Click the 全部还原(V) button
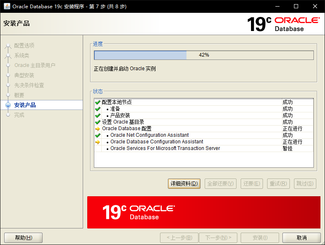The image size is (325, 245). [220, 183]
